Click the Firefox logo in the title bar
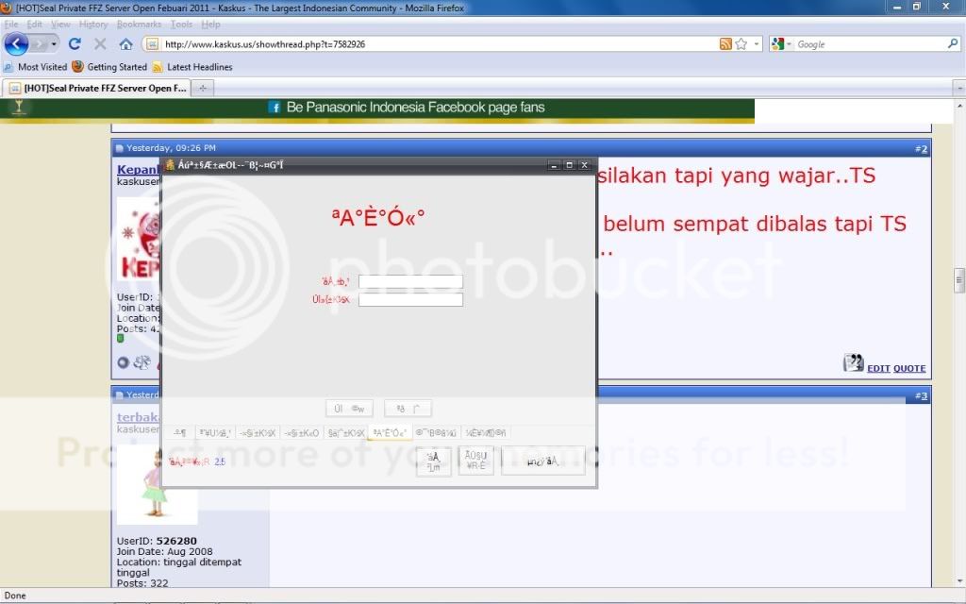Image resolution: width=966 pixels, height=604 pixels. click(7, 8)
